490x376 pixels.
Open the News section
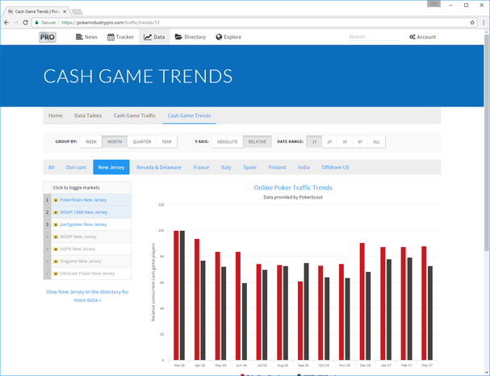click(x=86, y=37)
